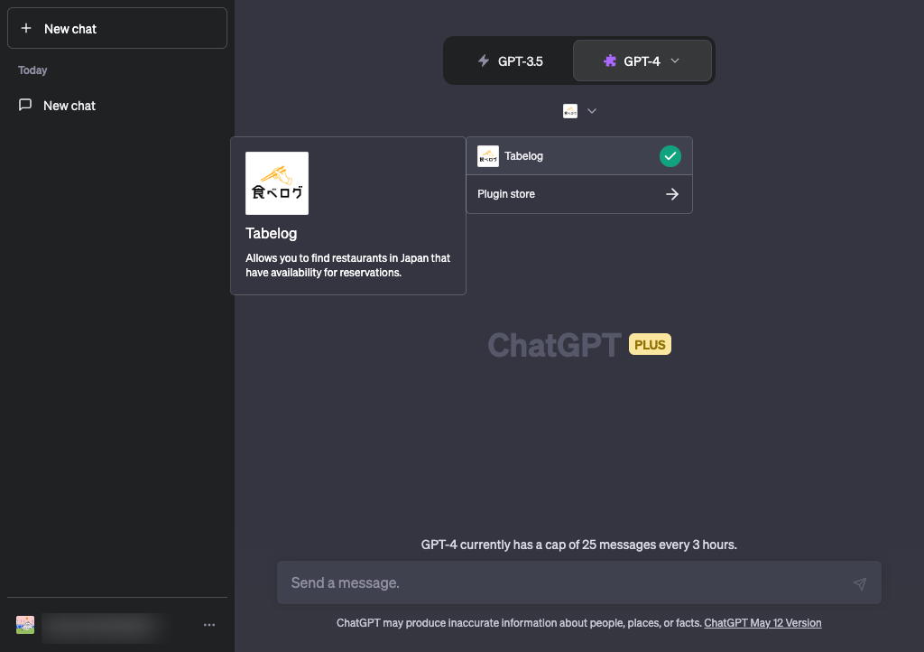Viewport: 924px width, 652px height.
Task: Uncheck the green Tabelog plugin checkmark
Action: click(670, 156)
